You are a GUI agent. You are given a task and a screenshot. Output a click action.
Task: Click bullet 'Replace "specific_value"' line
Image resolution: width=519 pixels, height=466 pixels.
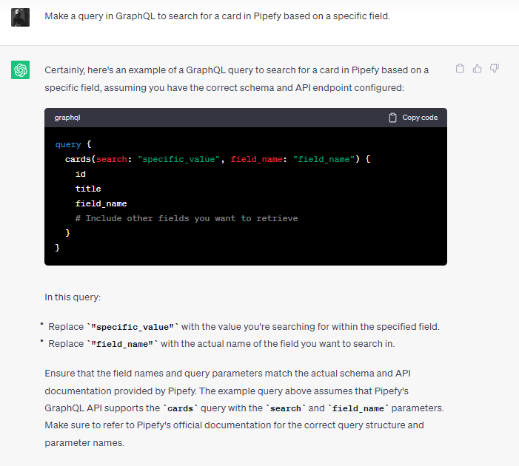coord(244,327)
